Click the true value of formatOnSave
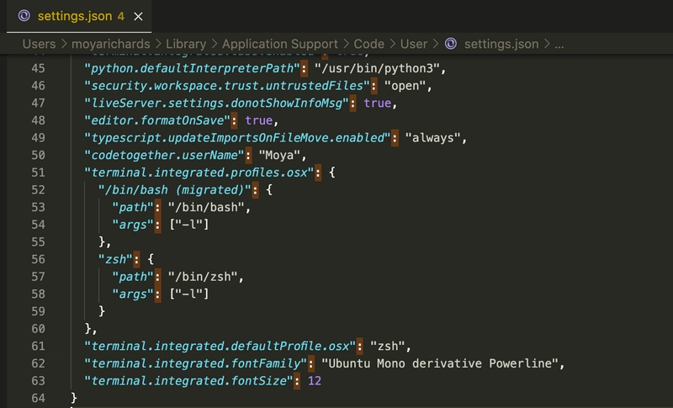 (x=259, y=120)
